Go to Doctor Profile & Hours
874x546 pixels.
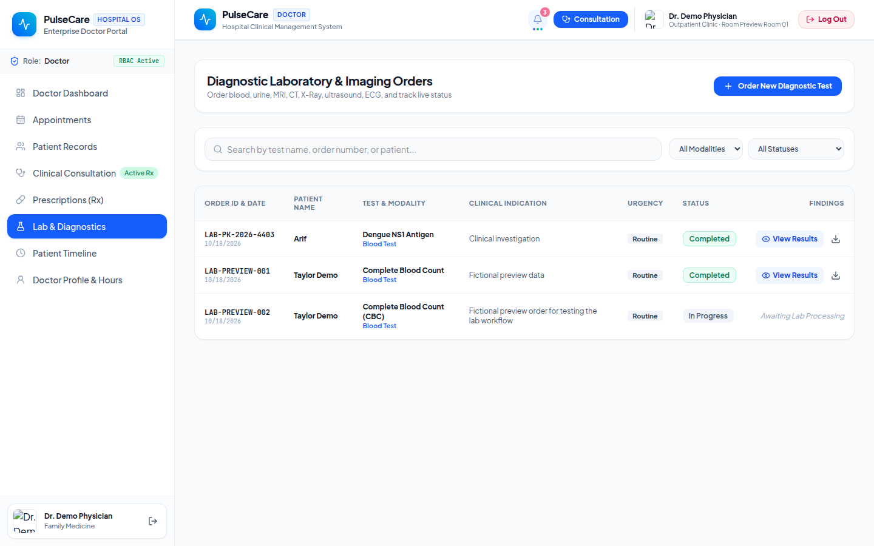point(87,280)
